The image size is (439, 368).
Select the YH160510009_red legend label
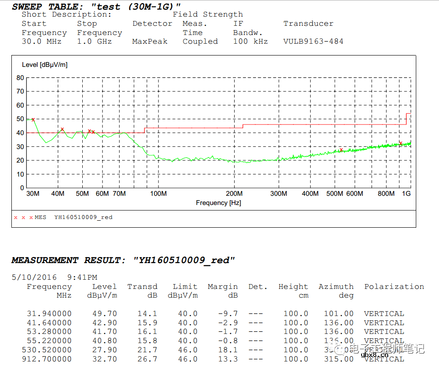click(83, 217)
